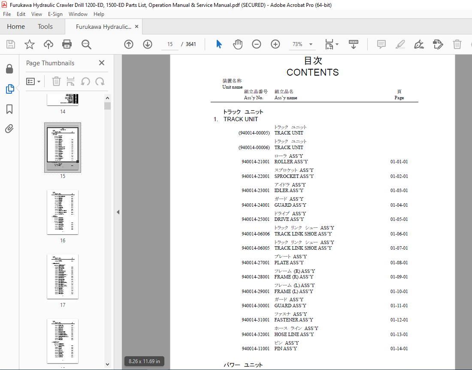Add document to starred bookmarks
The image size is (472, 370).
(x=29, y=44)
